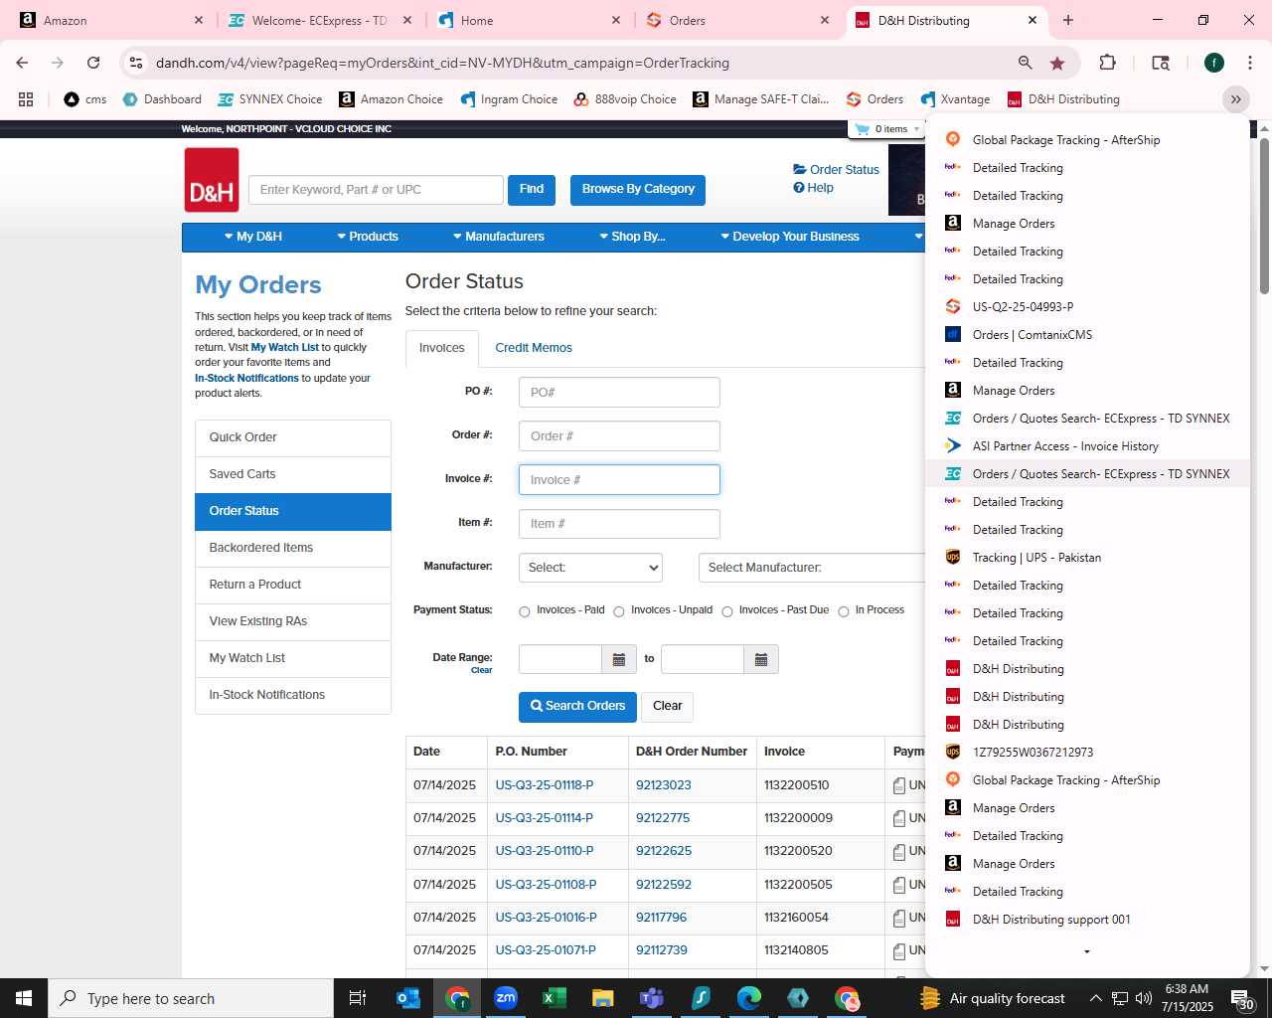
Task: Click the bookmark star in address bar
Action: pyautogui.click(x=1057, y=63)
